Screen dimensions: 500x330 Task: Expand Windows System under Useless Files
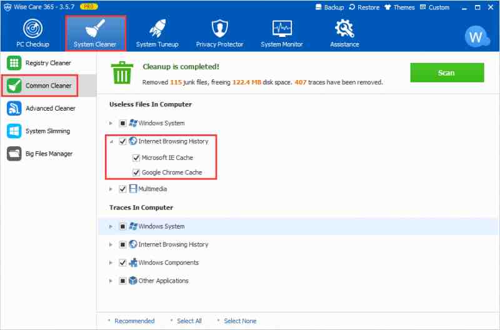pos(111,124)
